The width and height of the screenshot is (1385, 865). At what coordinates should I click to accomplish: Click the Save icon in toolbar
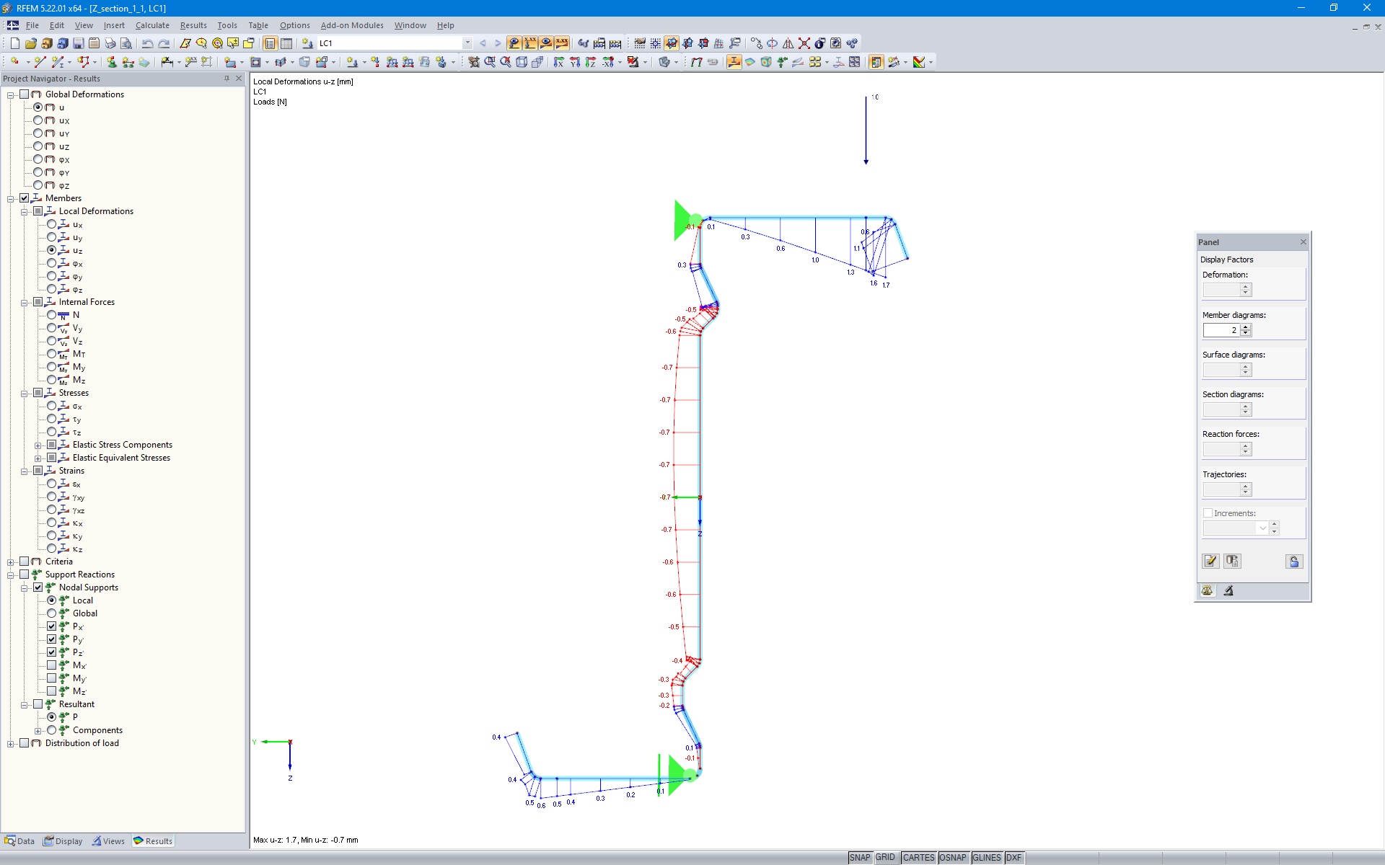tap(78, 43)
